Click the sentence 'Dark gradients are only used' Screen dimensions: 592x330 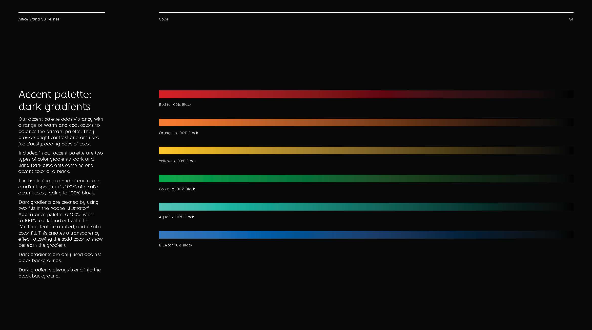pyautogui.click(x=60, y=257)
